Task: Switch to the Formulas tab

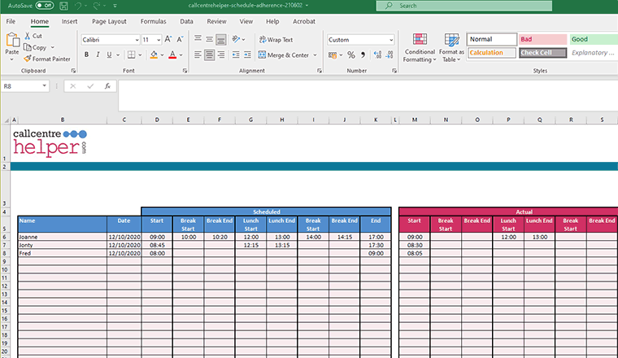Action: [x=154, y=21]
